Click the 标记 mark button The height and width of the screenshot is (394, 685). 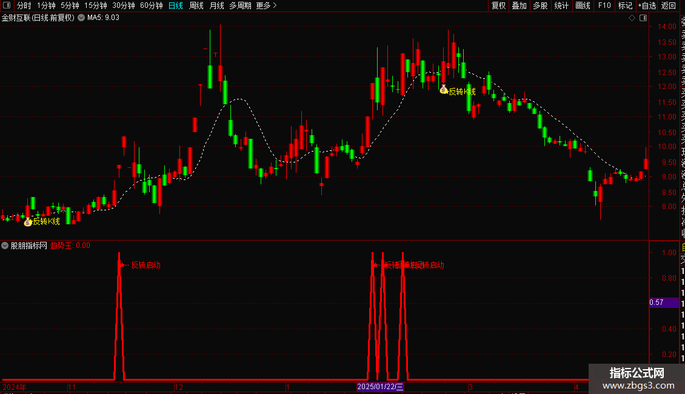pyautogui.click(x=625, y=5)
